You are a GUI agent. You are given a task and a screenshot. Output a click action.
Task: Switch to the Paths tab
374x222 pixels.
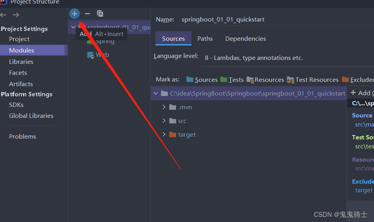click(205, 38)
